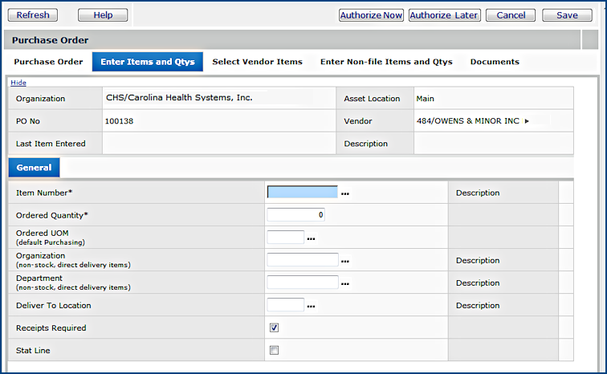Open the Select Vendor Items tab

(257, 62)
